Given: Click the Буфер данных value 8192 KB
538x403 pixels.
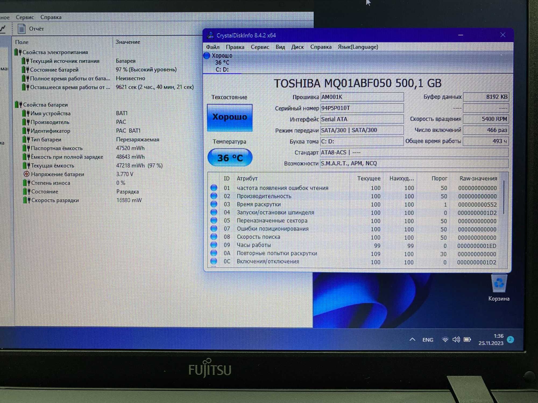Looking at the screenshot, I should [486, 97].
